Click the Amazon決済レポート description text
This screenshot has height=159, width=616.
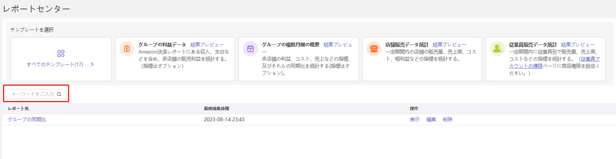coord(184,59)
